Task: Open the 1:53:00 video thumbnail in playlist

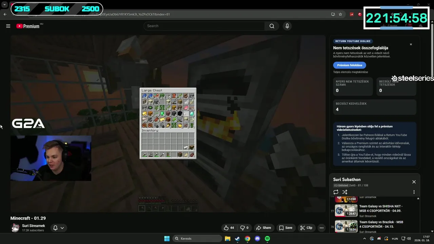Action: pos(346,199)
